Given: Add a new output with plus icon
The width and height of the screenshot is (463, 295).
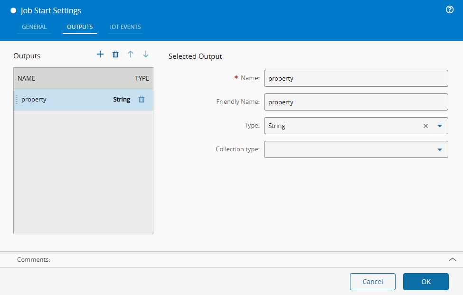Looking at the screenshot, I should pyautogui.click(x=100, y=55).
